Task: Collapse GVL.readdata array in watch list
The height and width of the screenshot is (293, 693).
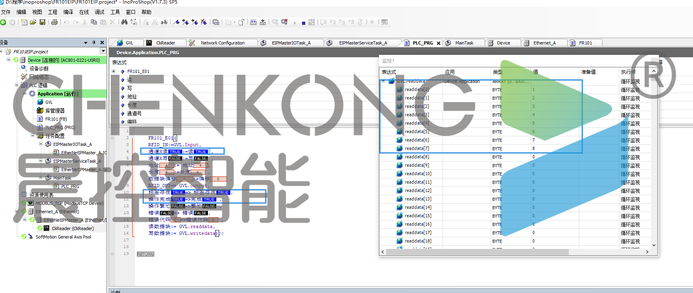Action: coord(383,81)
